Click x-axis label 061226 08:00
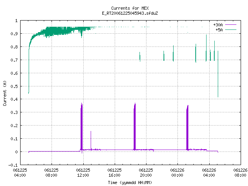The height and width of the screenshot is (186, 248). [240, 172]
